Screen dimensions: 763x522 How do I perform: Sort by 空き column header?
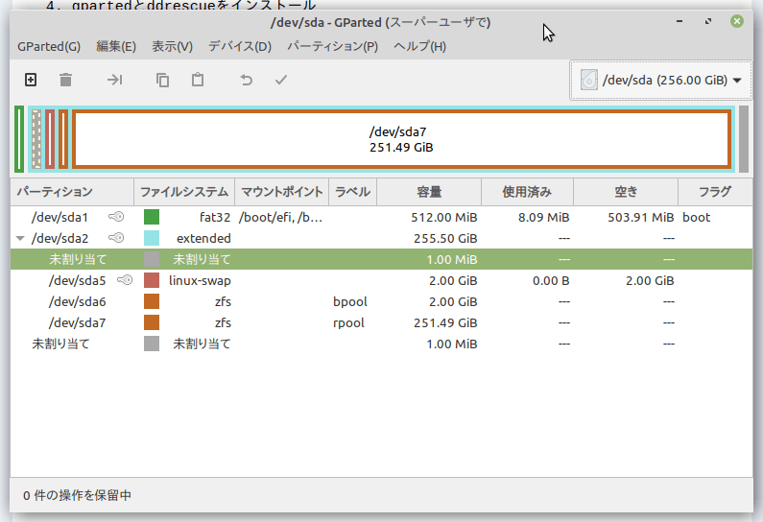click(x=626, y=192)
